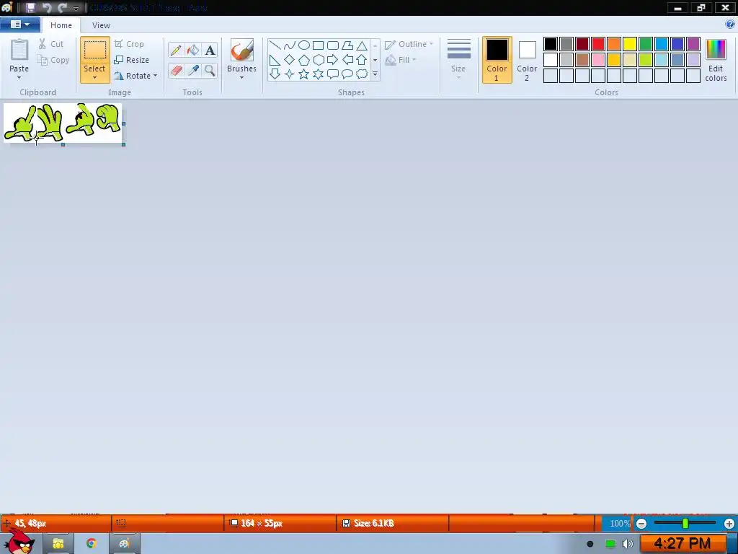The image size is (738, 554).
Task: Open the Paint file menu button
Action: click(19, 25)
